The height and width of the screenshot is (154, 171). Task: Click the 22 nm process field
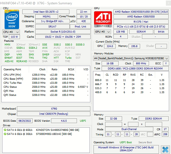(84, 12)
